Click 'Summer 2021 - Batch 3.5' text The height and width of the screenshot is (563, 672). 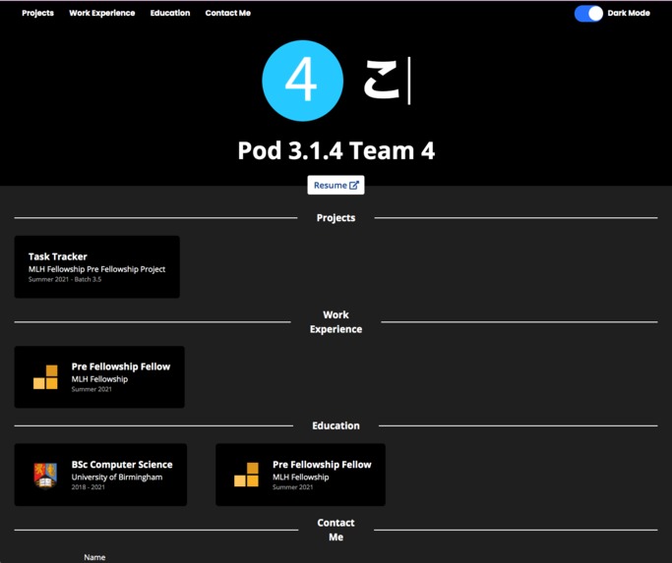pos(65,279)
